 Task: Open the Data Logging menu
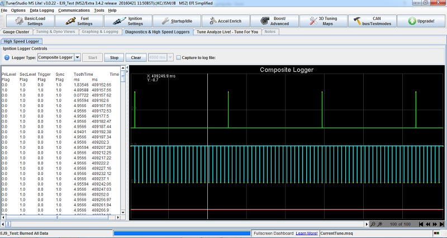[42, 10]
